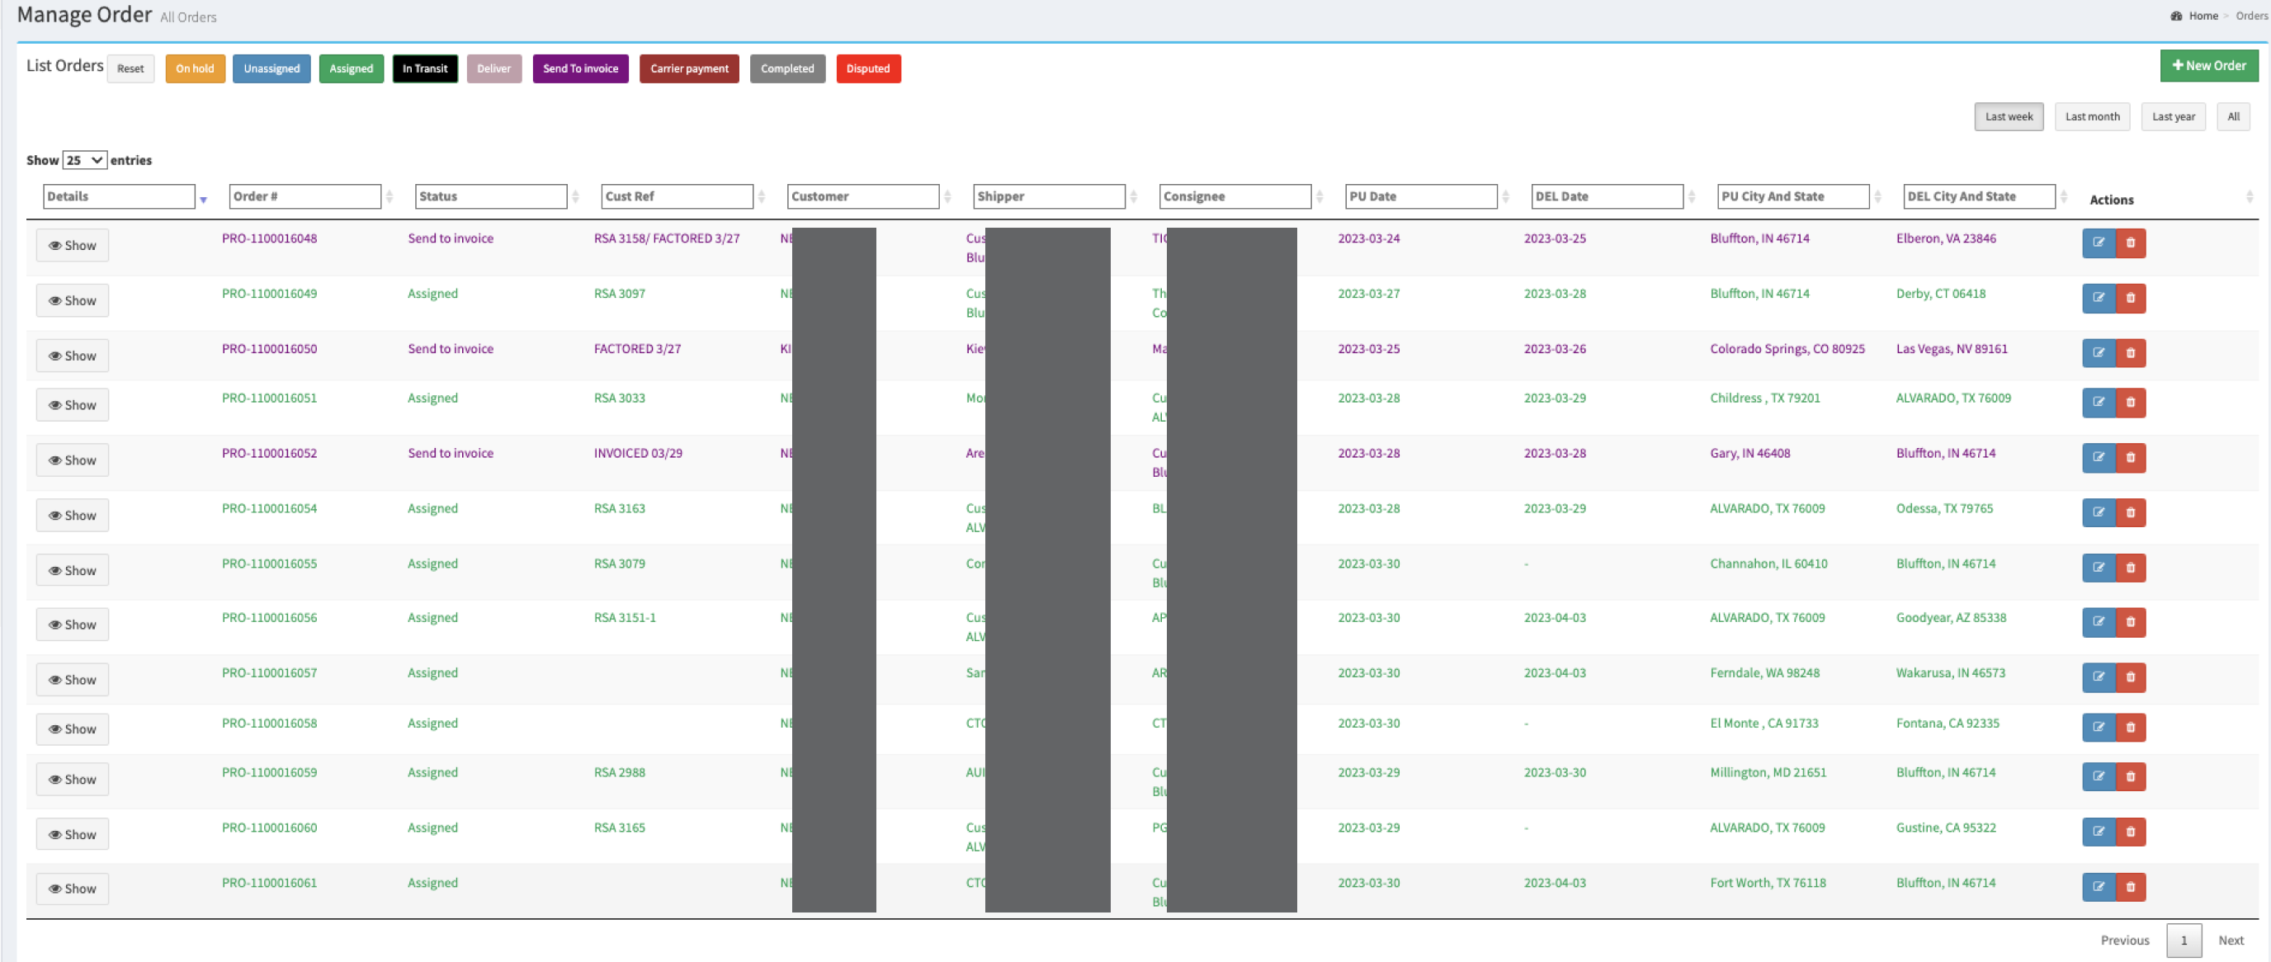Click the orange On hold status filter

[195, 68]
